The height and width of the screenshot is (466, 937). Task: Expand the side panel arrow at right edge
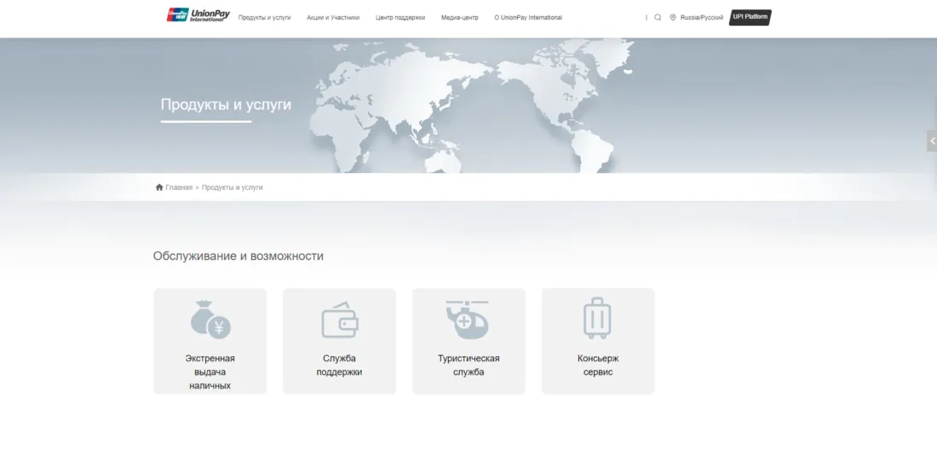932,141
